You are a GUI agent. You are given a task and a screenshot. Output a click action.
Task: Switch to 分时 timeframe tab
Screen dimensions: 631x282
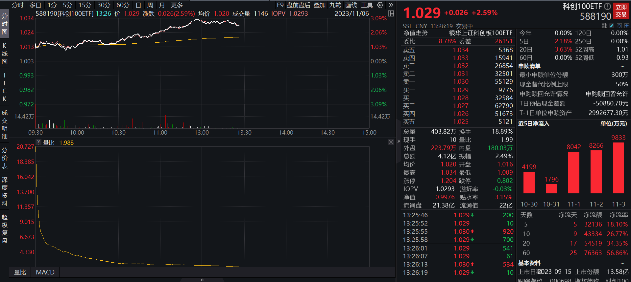17,5
